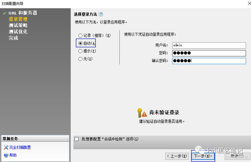This screenshot has width=251, height=162.
Task: Open the 帮助 link
Action: tap(13, 155)
